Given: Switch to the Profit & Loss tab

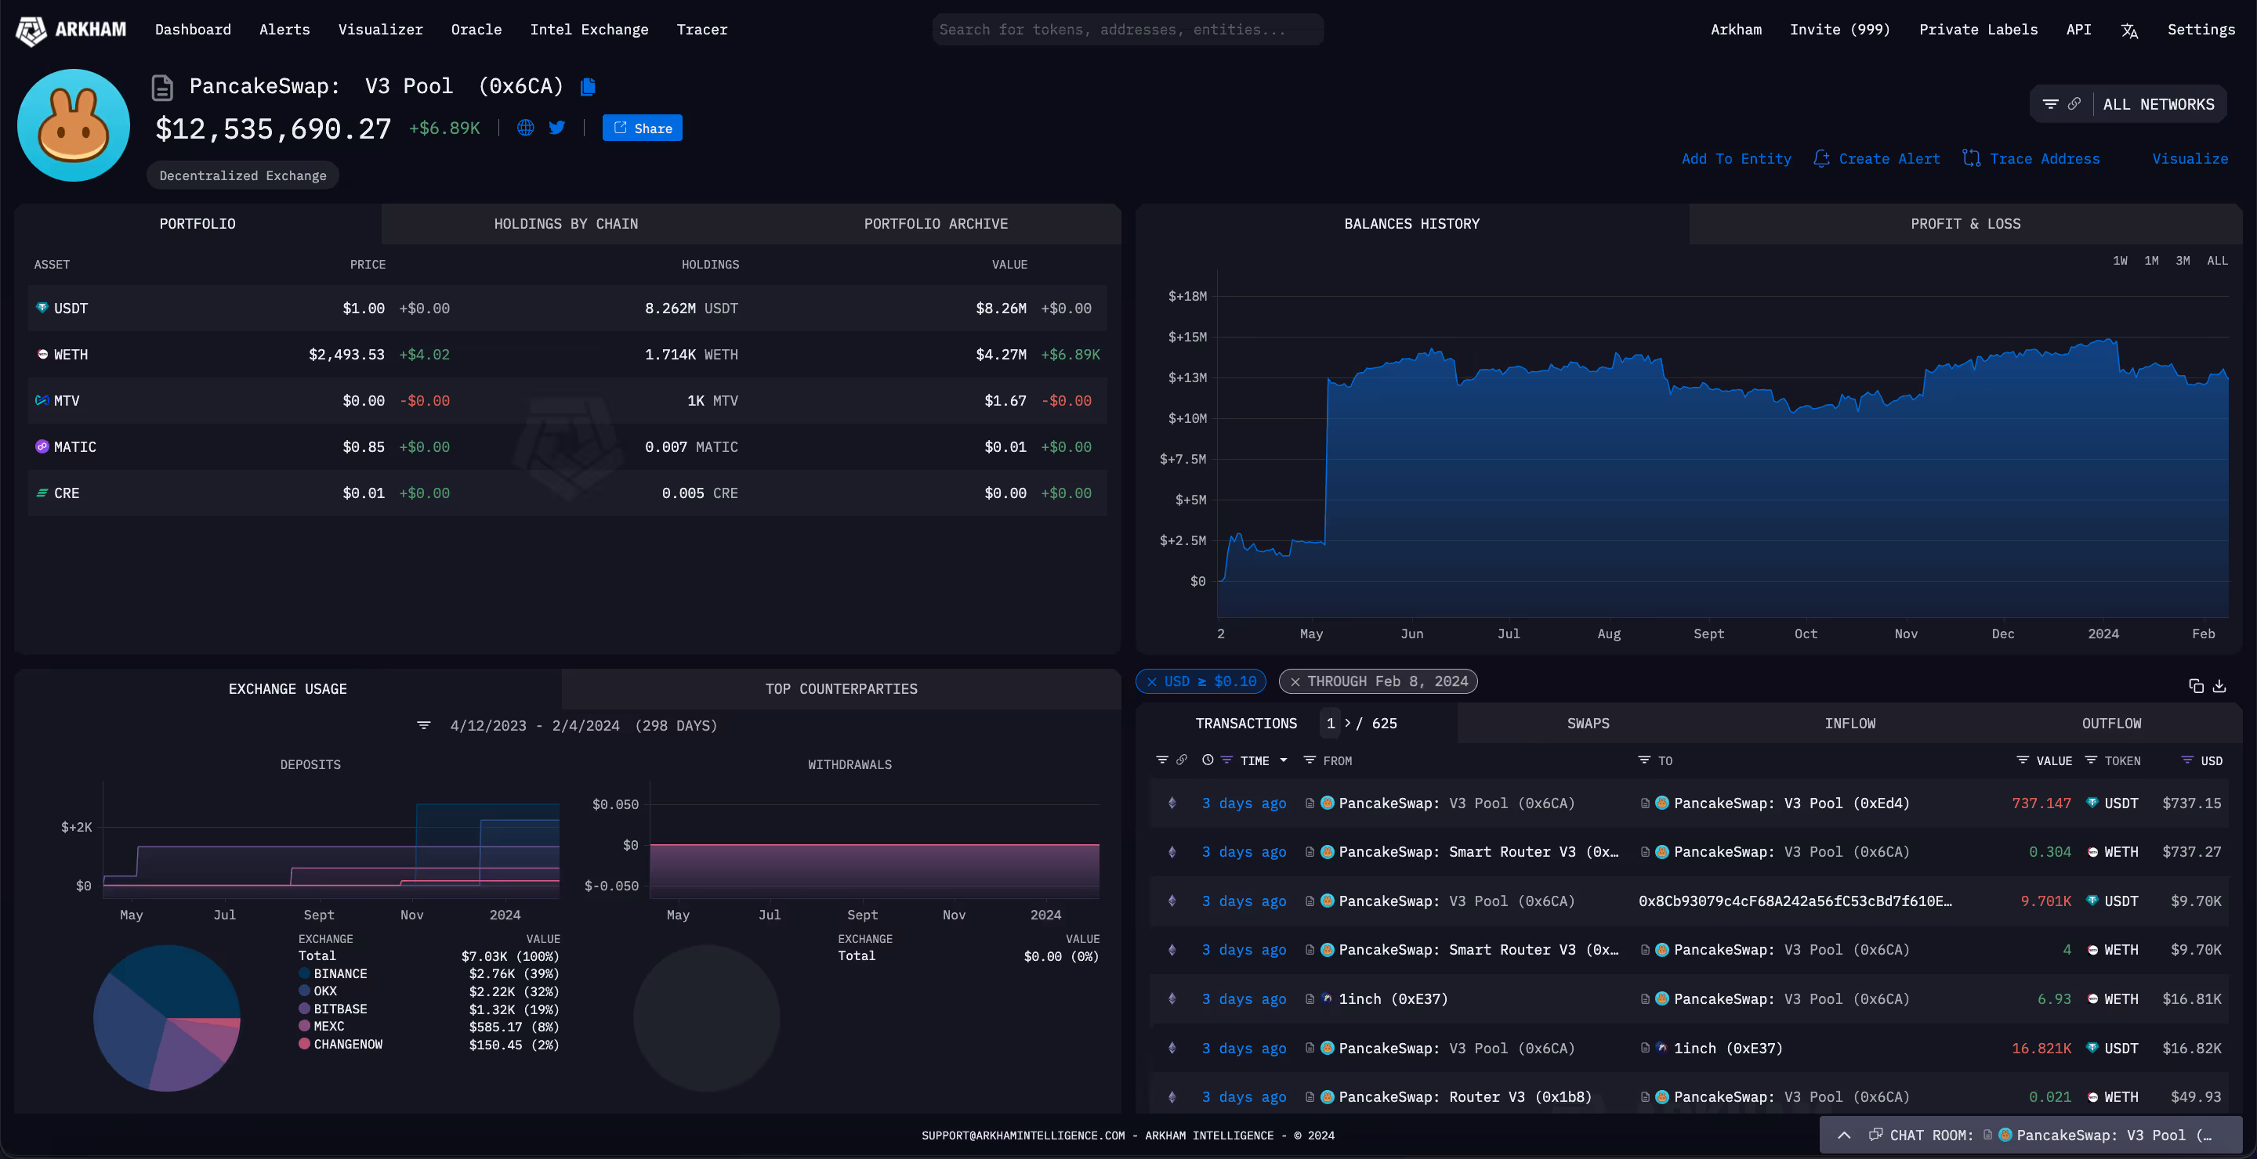Looking at the screenshot, I should click(x=1965, y=224).
